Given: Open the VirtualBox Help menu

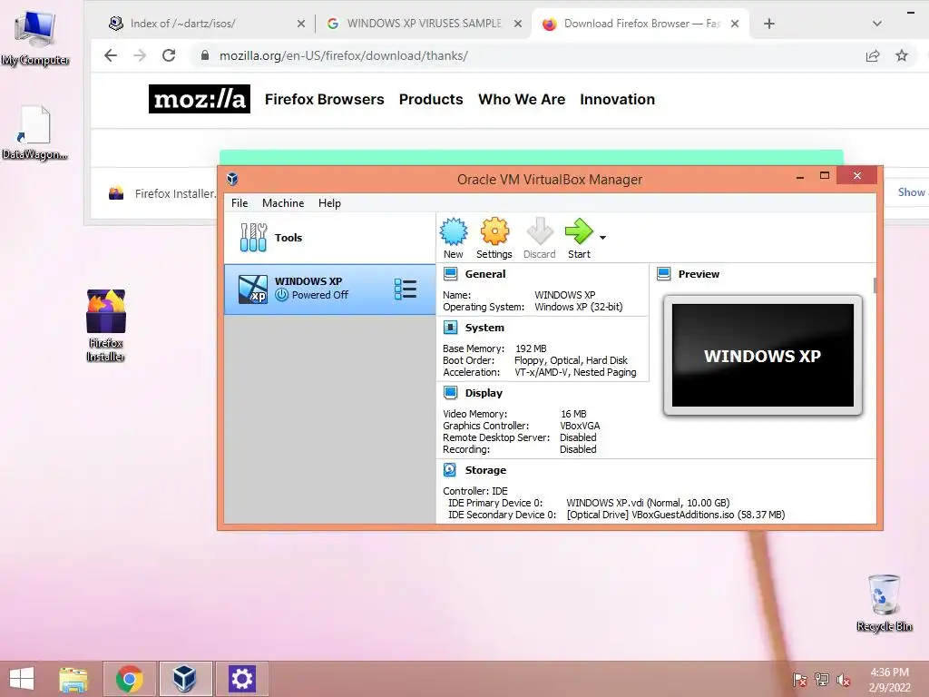Looking at the screenshot, I should 329,203.
